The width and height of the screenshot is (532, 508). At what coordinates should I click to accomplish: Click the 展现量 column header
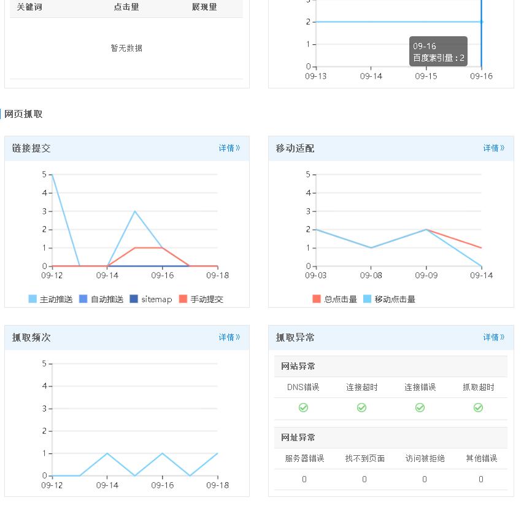coord(204,7)
